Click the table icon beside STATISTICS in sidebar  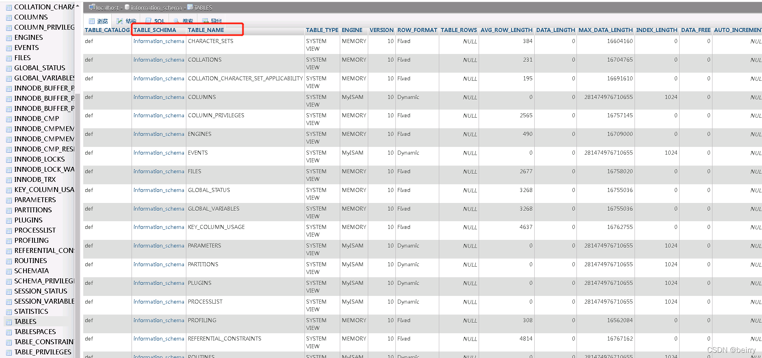coord(9,312)
